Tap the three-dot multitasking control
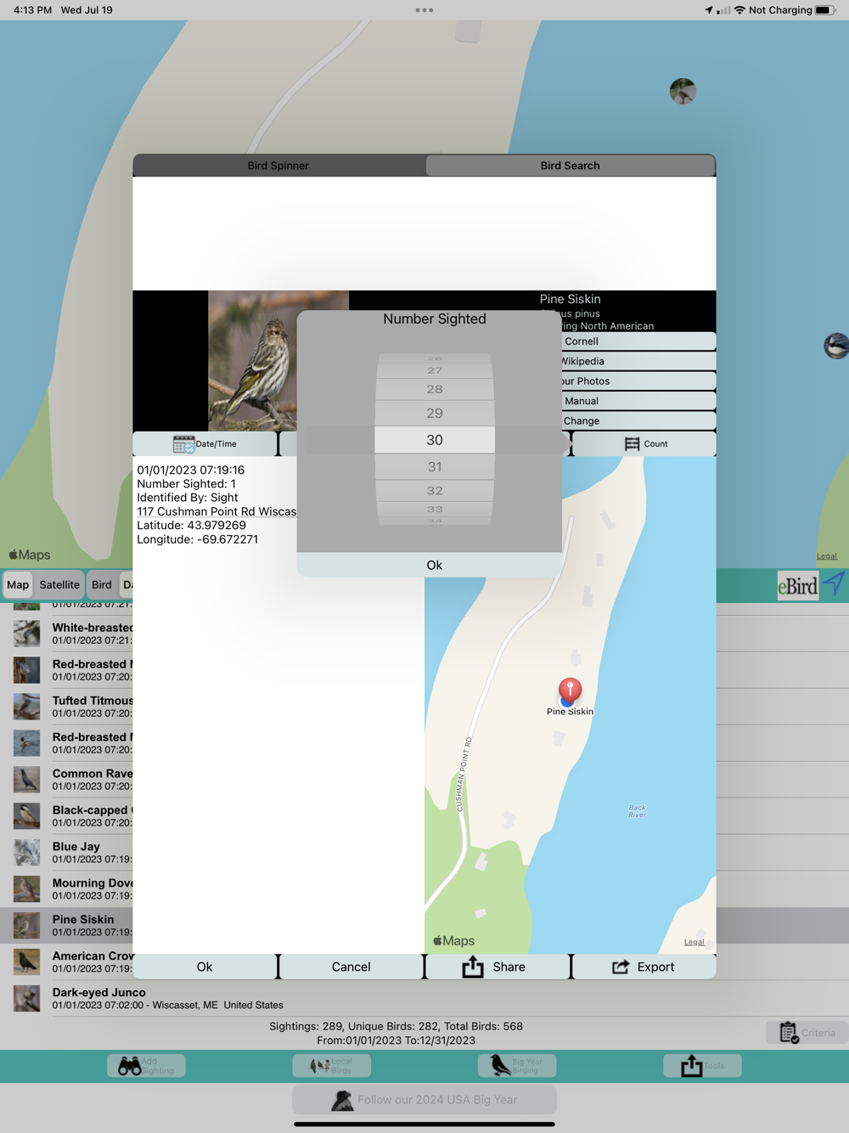Viewport: 849px width, 1133px height. 424,10
